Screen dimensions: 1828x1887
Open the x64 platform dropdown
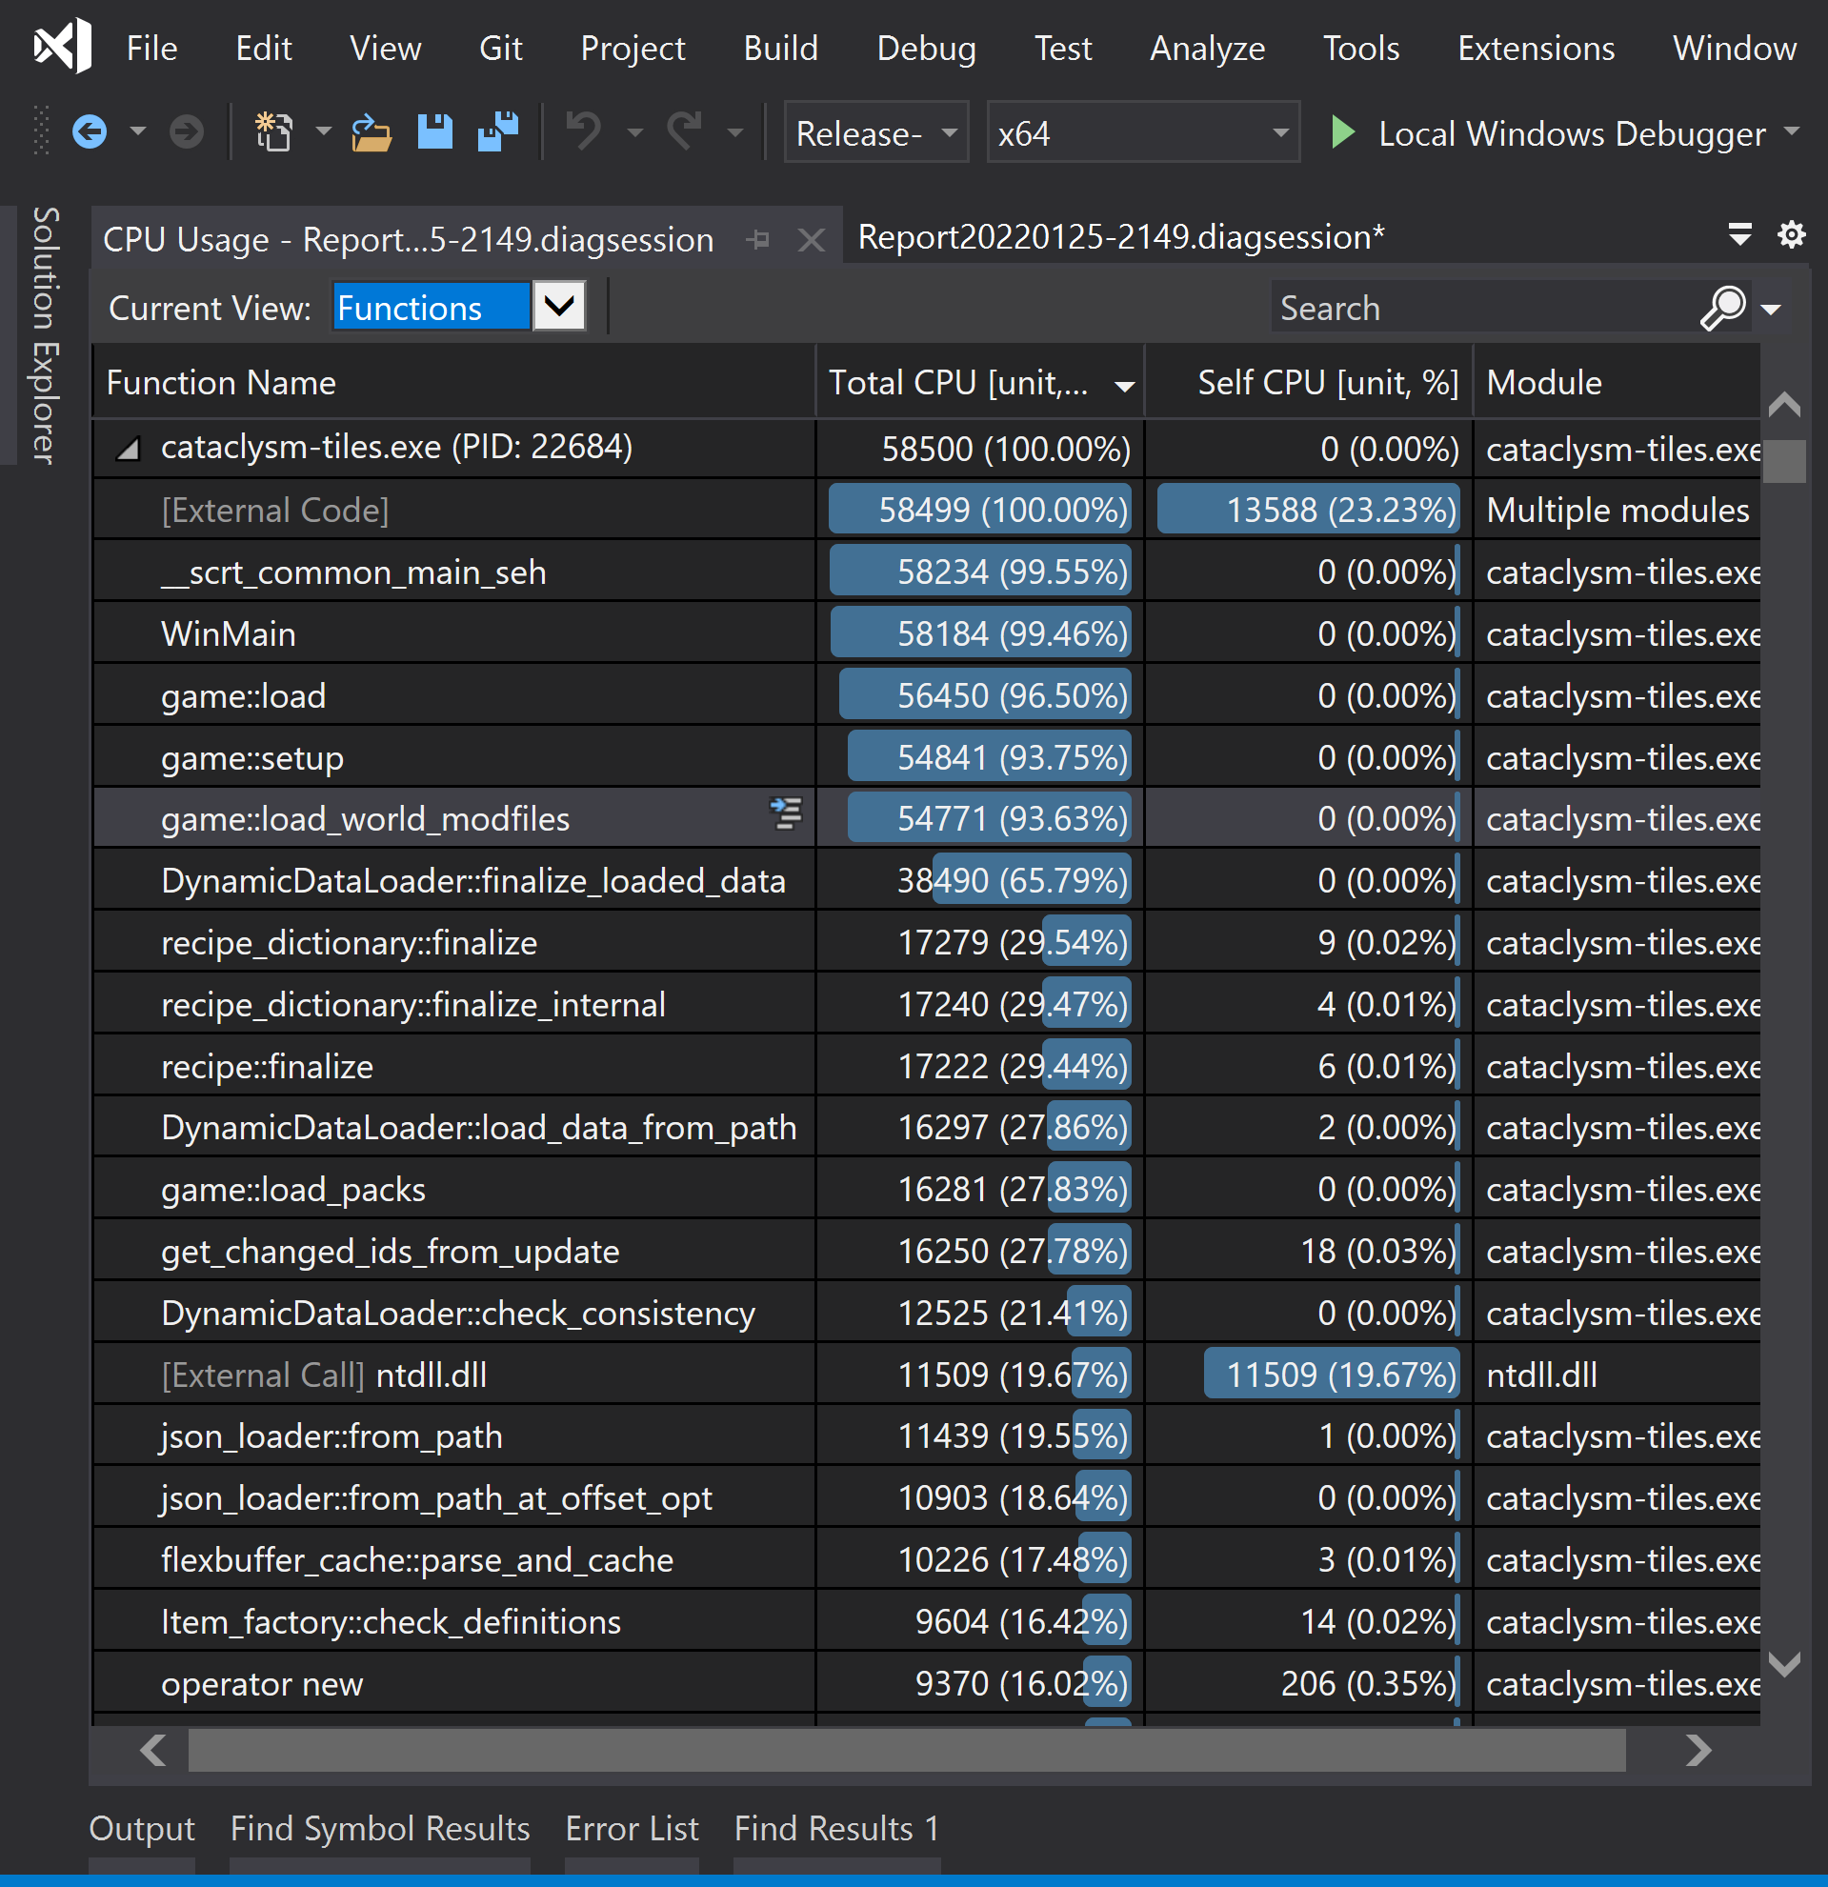tap(1143, 131)
